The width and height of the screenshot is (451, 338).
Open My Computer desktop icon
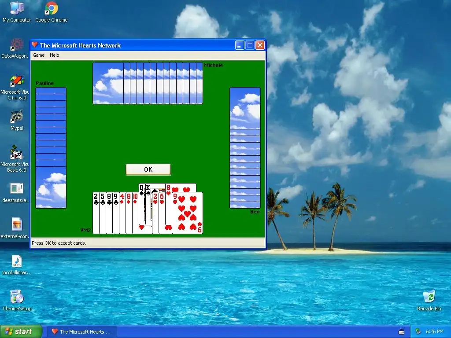pyautogui.click(x=17, y=12)
